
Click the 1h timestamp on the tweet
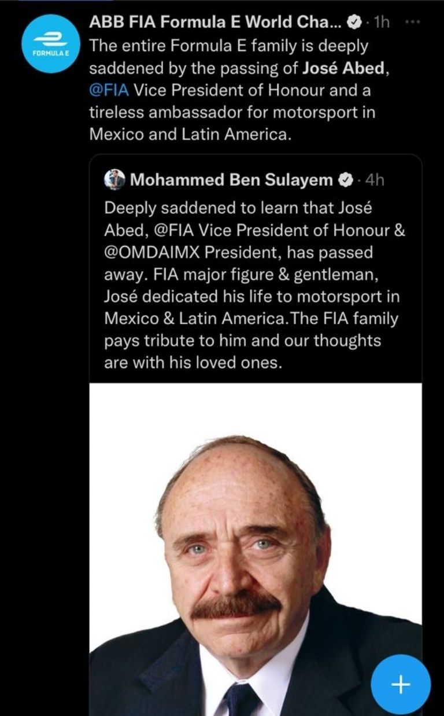[382, 23]
